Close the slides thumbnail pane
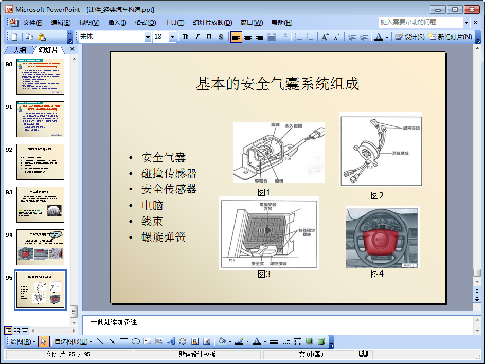The image size is (485, 364). point(72,49)
